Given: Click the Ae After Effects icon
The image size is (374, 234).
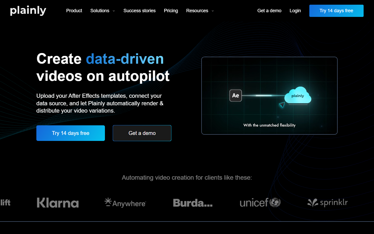Looking at the screenshot, I should click(236, 95).
